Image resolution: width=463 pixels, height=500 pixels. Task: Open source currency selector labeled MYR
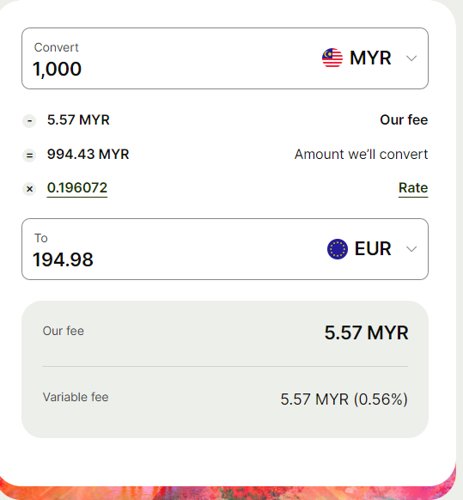tap(370, 58)
